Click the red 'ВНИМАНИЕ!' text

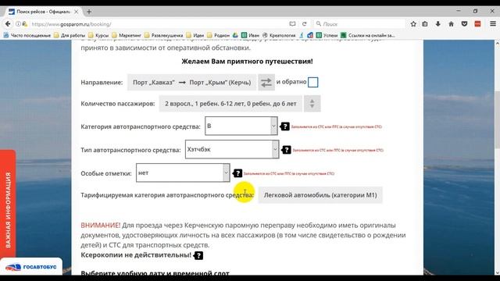click(101, 226)
